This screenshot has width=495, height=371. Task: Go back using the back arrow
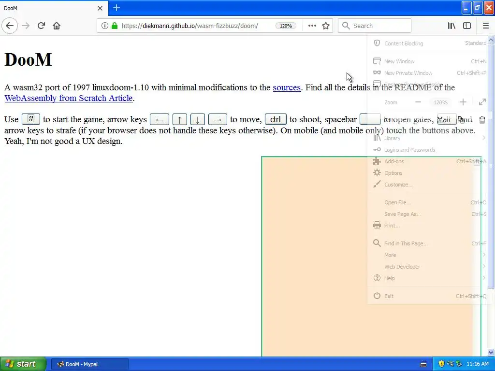[x=10, y=26]
